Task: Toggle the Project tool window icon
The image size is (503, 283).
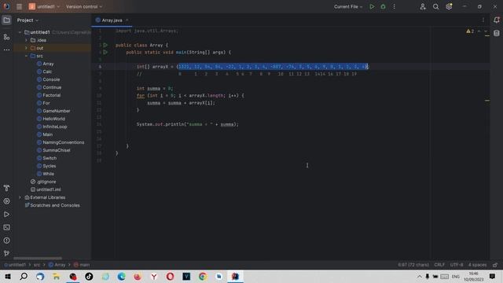Action: point(6,20)
